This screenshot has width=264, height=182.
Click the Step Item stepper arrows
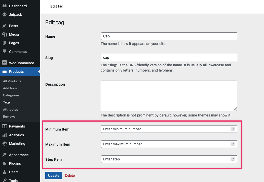[233, 159]
